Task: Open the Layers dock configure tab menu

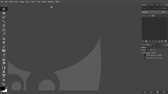Action: tap(166, 5)
